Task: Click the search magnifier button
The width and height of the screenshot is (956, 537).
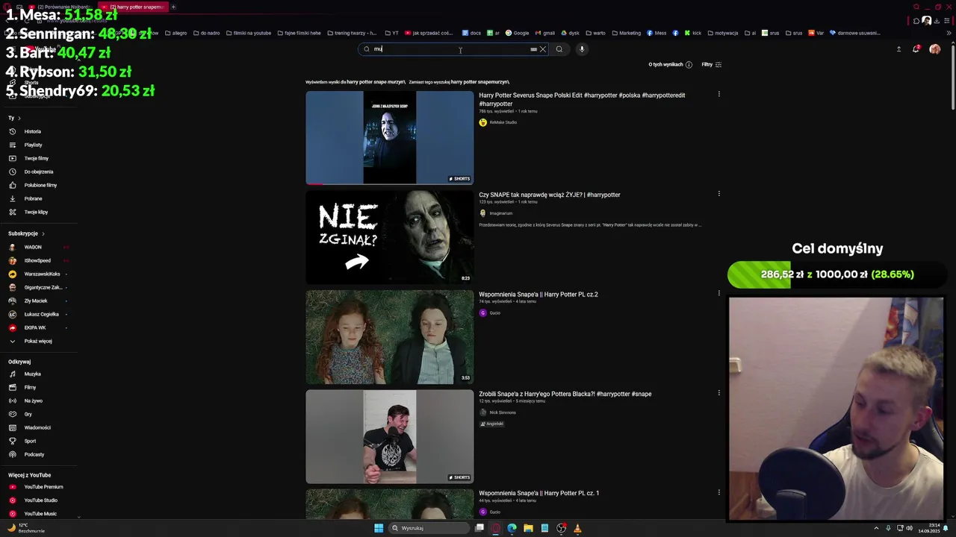Action: (x=559, y=49)
